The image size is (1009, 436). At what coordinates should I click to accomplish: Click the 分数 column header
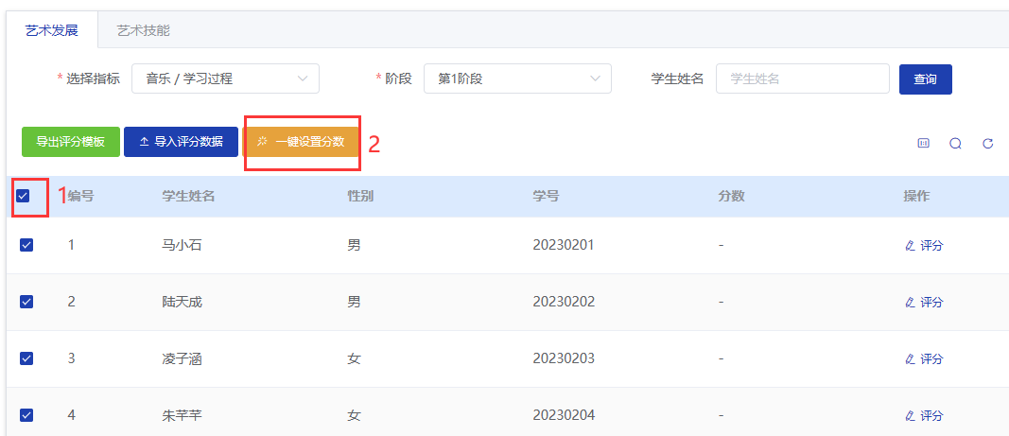(731, 197)
